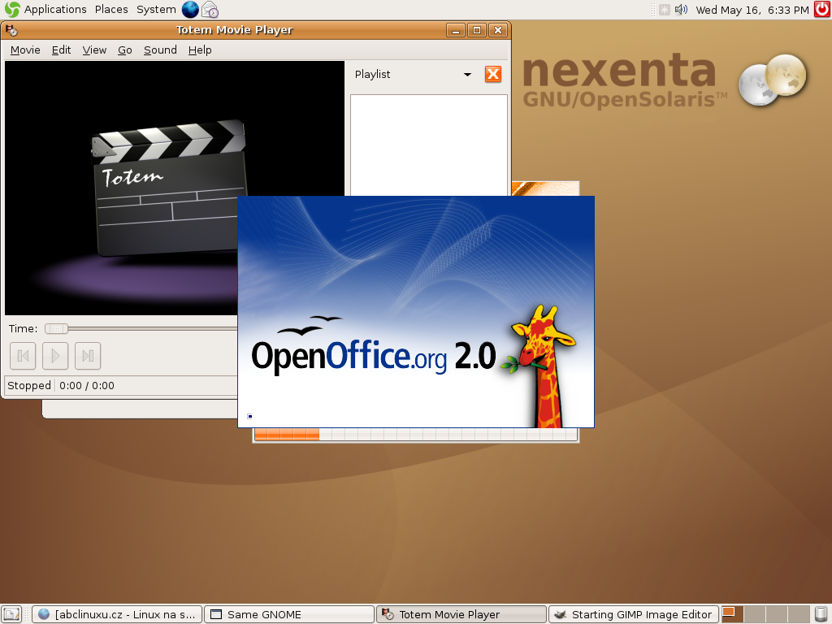Skip to the previous track

[23, 356]
